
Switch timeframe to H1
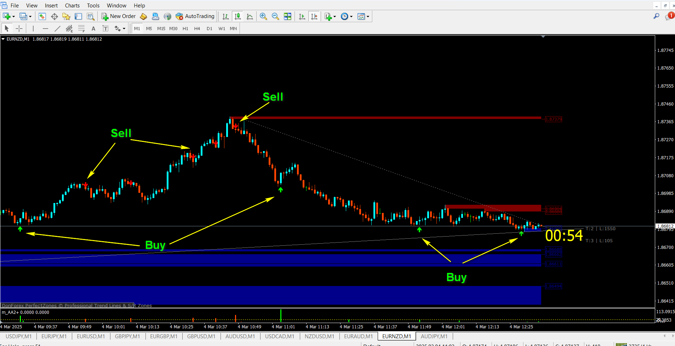pos(185,29)
